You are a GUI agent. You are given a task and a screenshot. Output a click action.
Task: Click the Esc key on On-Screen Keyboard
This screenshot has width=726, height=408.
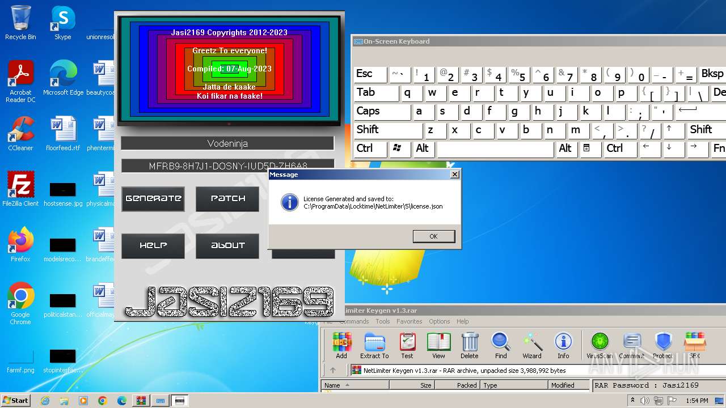pos(369,74)
